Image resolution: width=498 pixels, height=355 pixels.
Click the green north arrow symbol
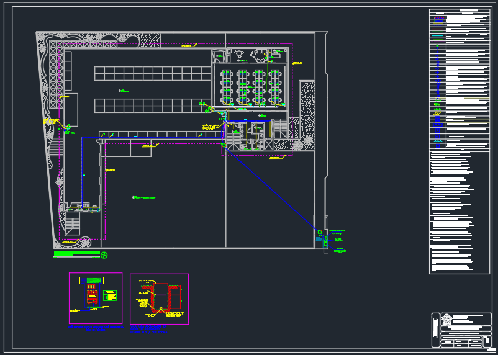pos(104,254)
